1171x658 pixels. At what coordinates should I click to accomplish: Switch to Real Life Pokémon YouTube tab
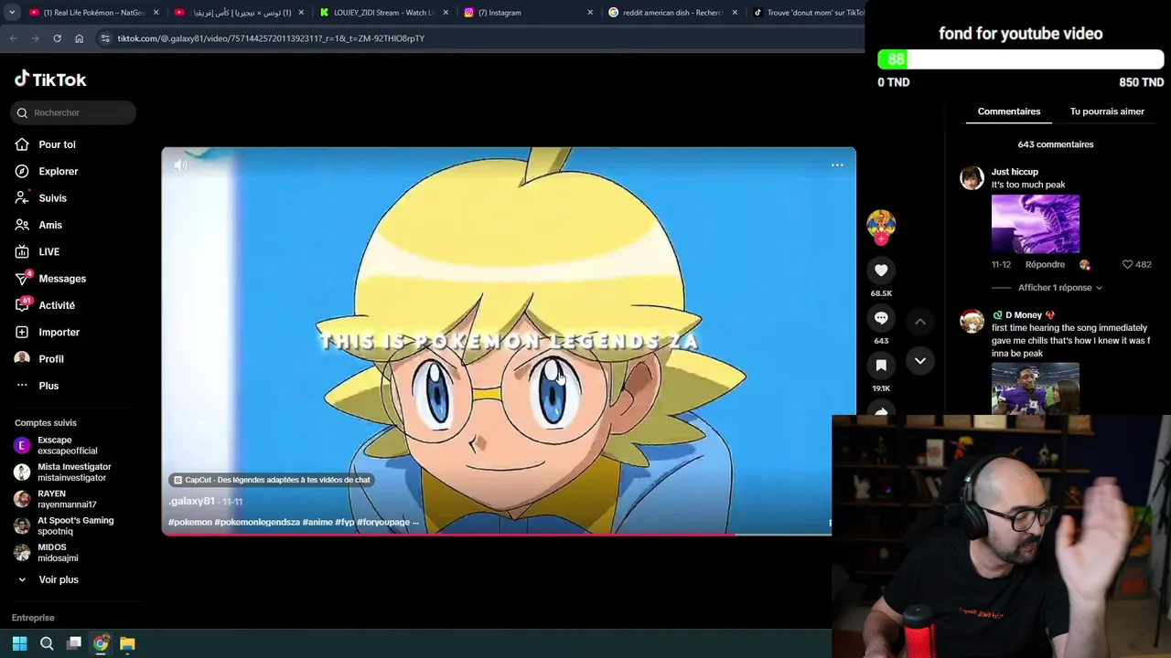tap(93, 13)
